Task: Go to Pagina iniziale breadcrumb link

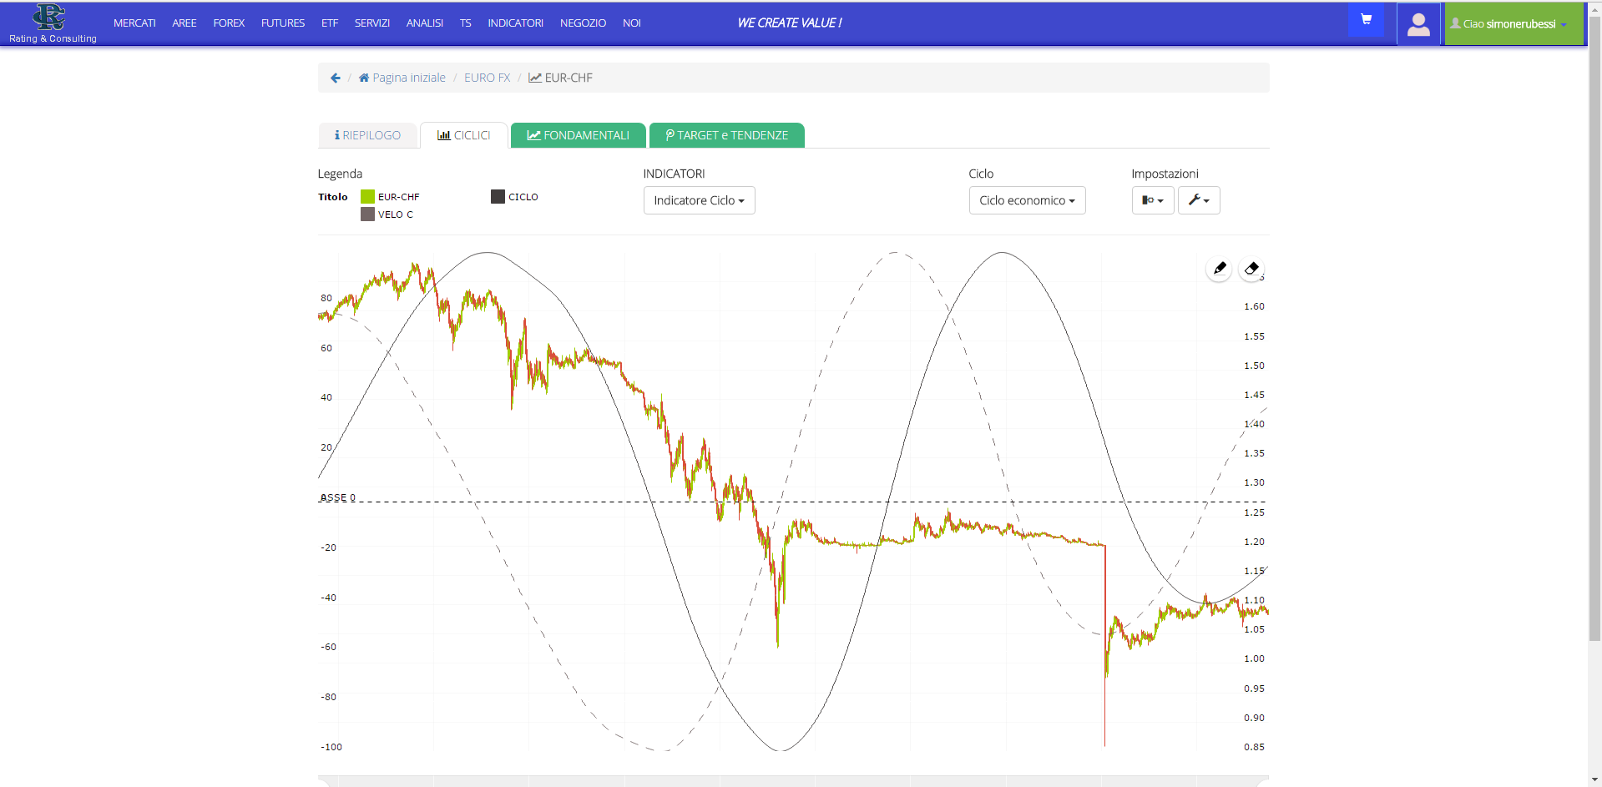Action: pyautogui.click(x=402, y=78)
